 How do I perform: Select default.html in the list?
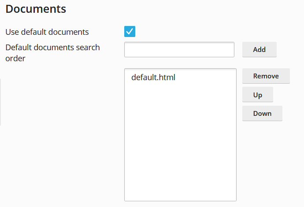(x=153, y=78)
